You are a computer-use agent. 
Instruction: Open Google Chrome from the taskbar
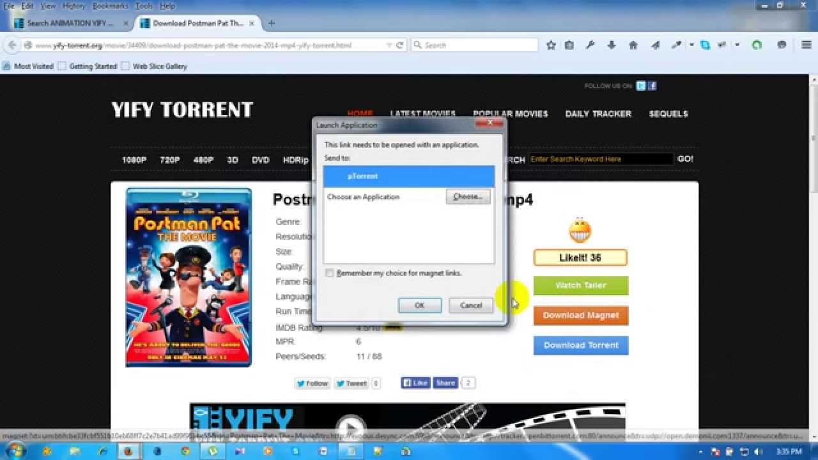tap(185, 451)
